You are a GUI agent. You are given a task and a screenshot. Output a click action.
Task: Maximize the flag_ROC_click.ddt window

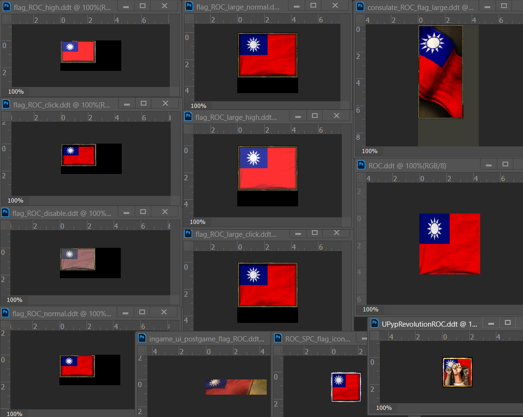[x=144, y=103]
